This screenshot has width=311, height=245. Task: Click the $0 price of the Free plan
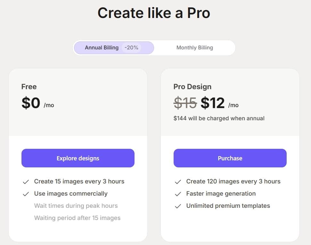[31, 103]
